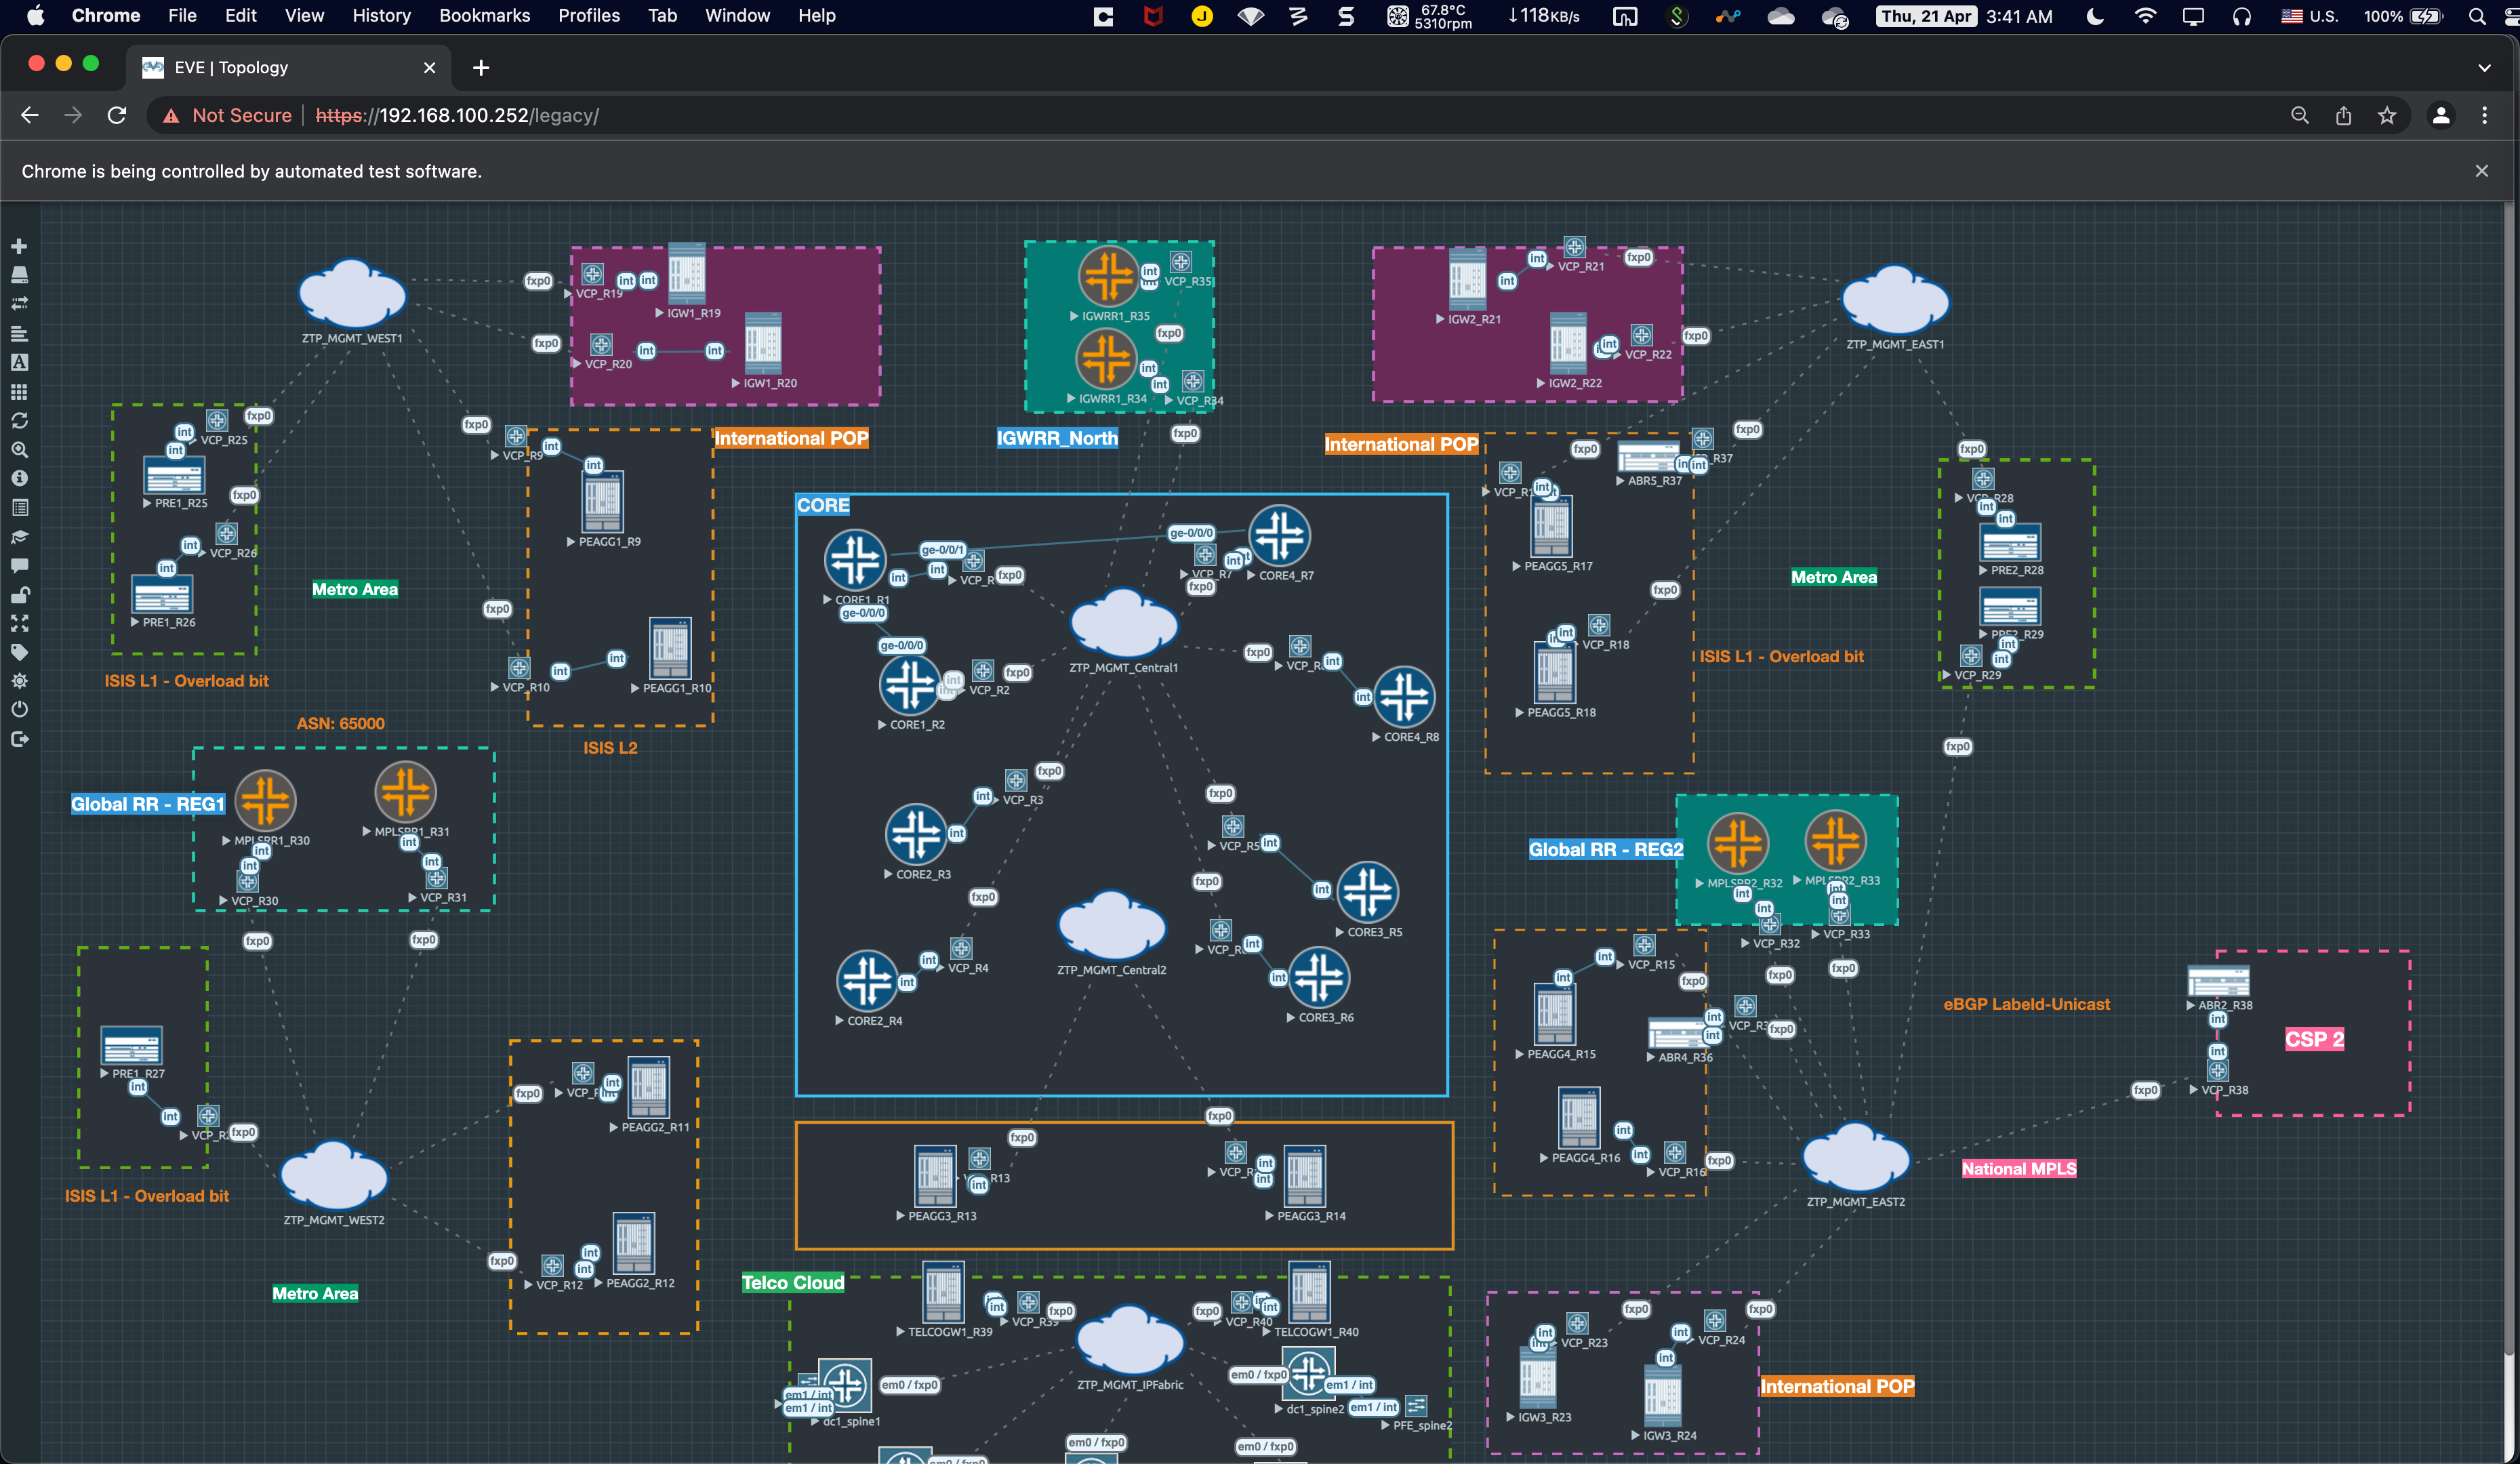Open the Bookmarks menu
The width and height of the screenshot is (2520, 1464).
pos(484,16)
